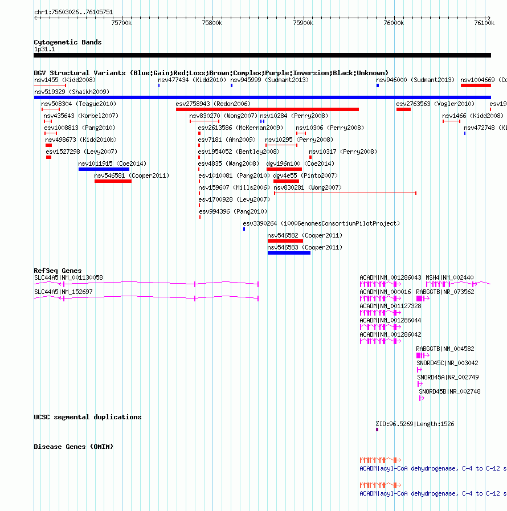Open gene SNORD45B|NR_002748
Screen dimensions: 507x511
(x=449, y=392)
